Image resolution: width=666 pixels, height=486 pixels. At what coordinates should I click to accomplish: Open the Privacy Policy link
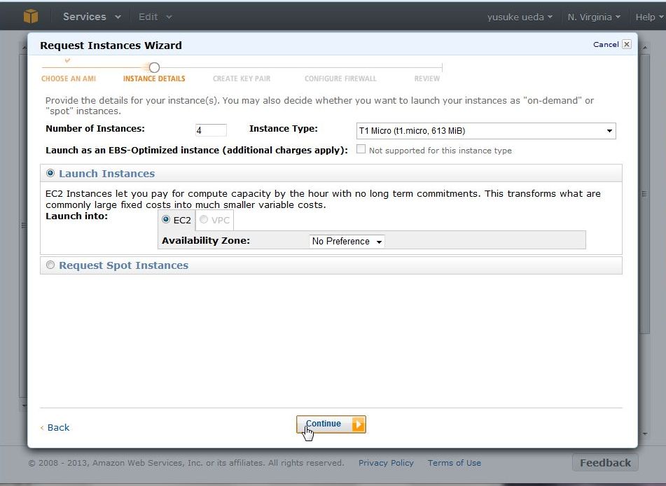pyautogui.click(x=386, y=463)
